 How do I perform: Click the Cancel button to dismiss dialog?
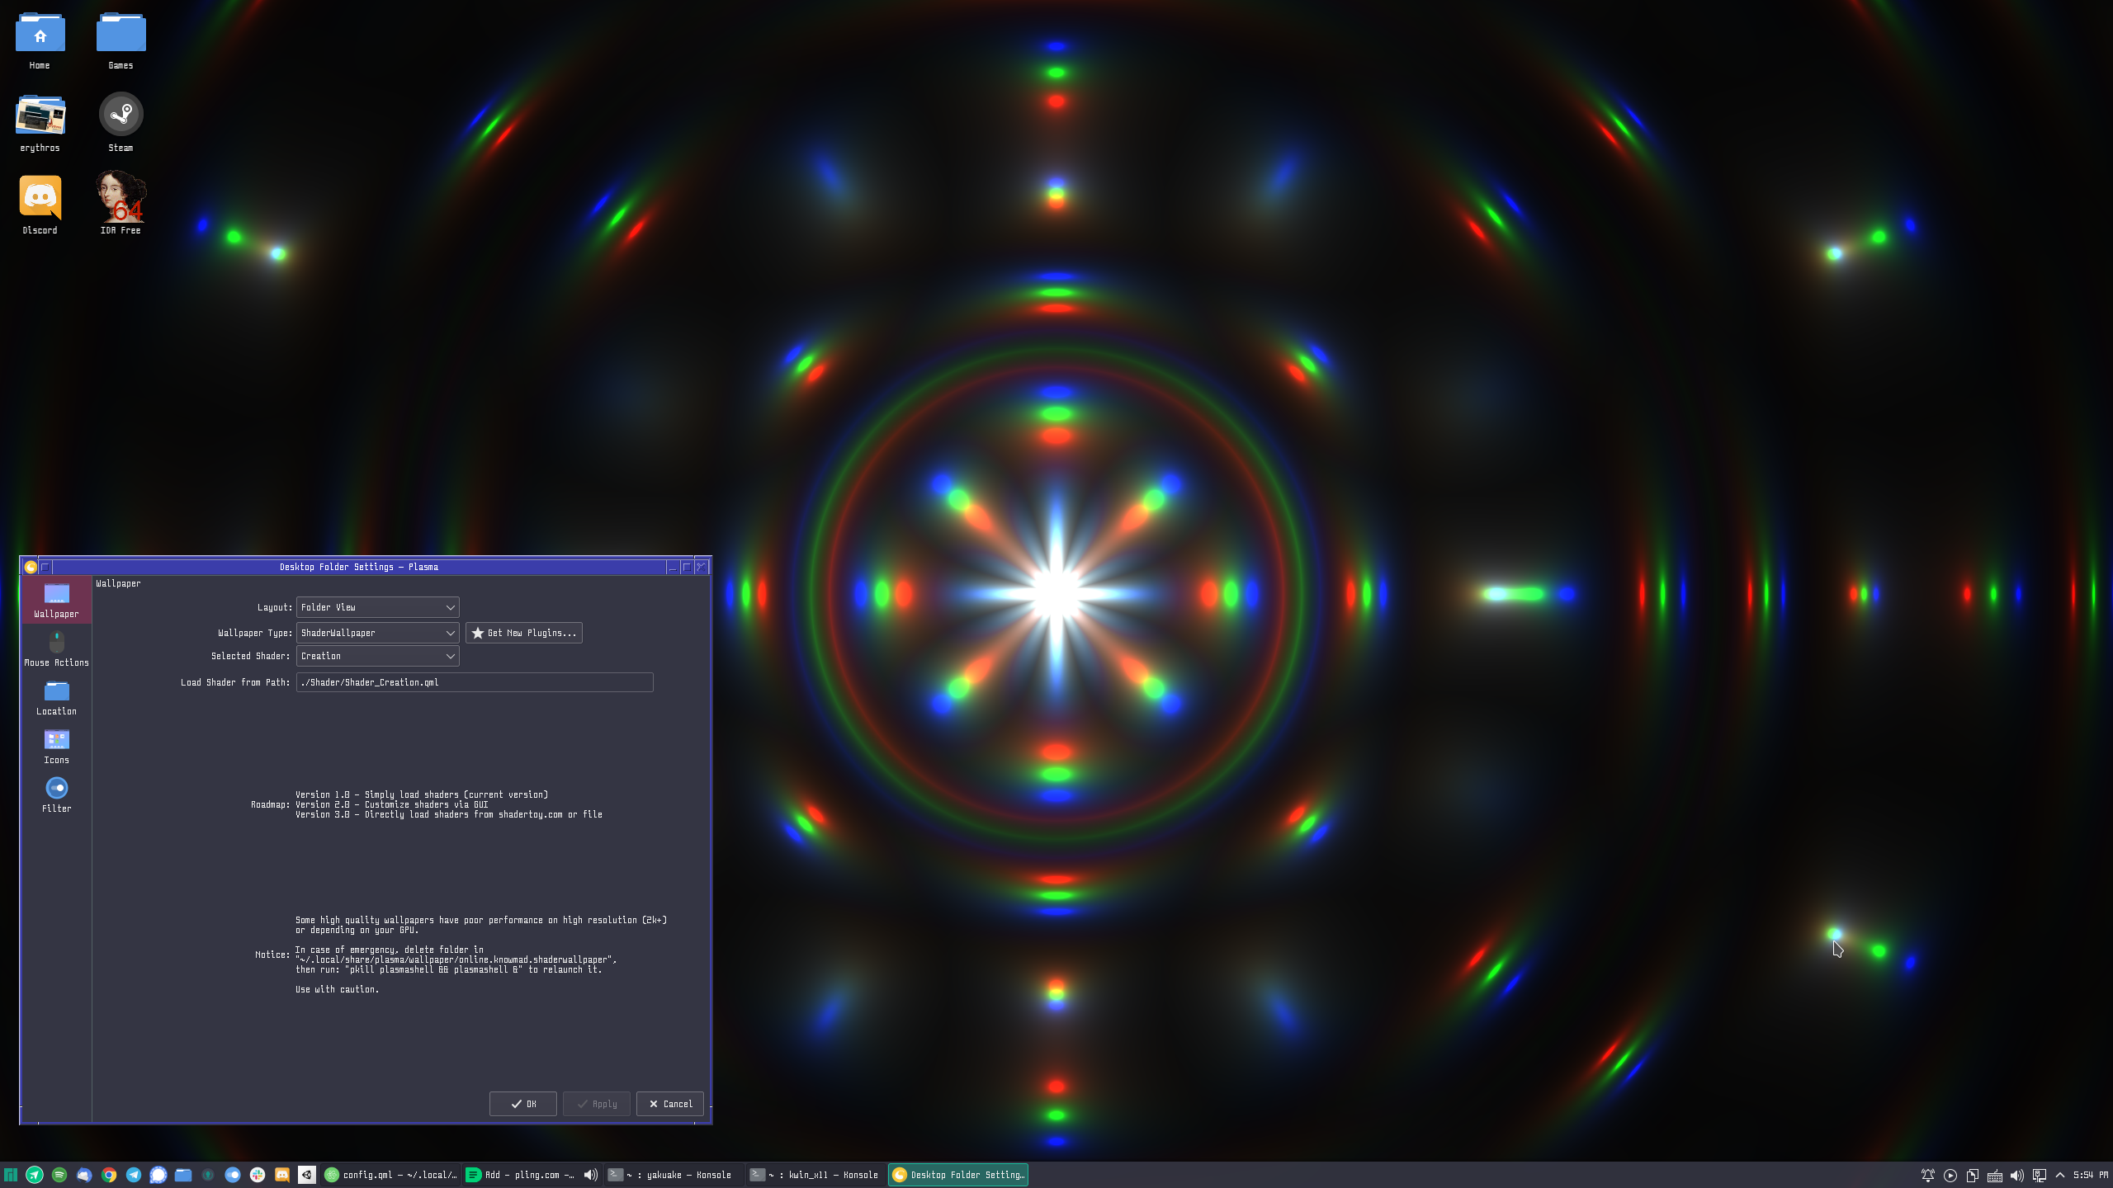tap(670, 1102)
